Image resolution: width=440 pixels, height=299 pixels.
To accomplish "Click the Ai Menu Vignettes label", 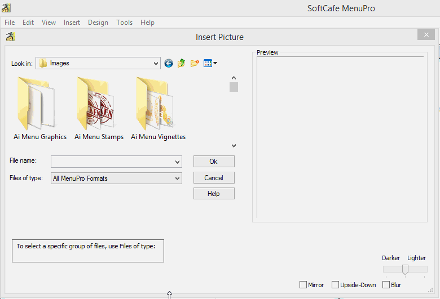I will 158,137.
